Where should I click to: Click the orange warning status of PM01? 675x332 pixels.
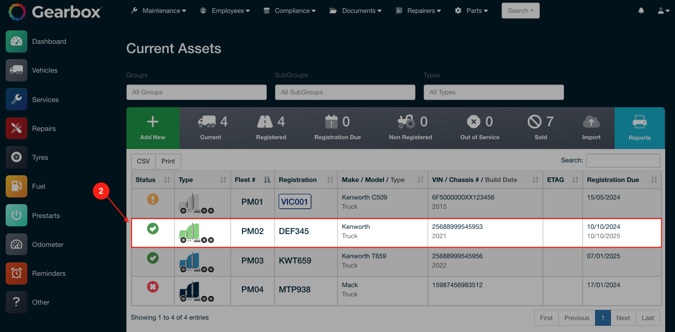coord(153,199)
